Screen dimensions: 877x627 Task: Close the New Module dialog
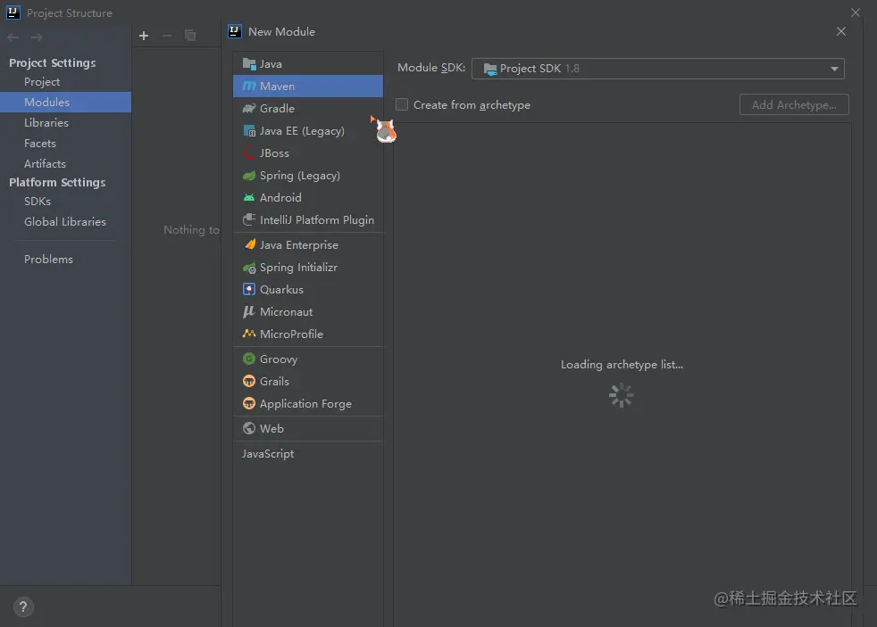click(840, 31)
